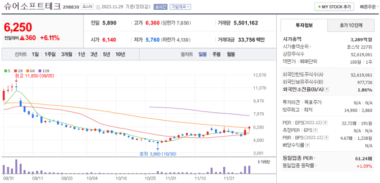380x183 pixels.
Task: Click the 거래량 value 5,501,162
Action: point(246,23)
